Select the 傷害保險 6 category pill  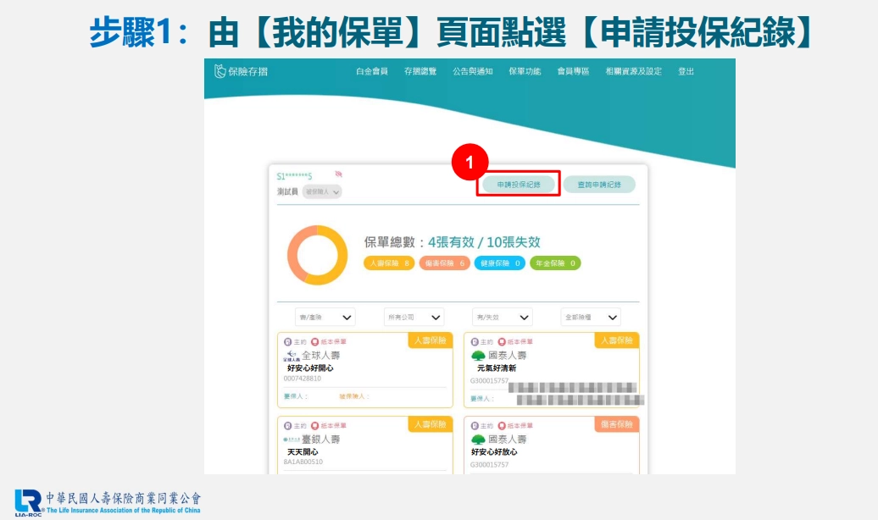(445, 263)
